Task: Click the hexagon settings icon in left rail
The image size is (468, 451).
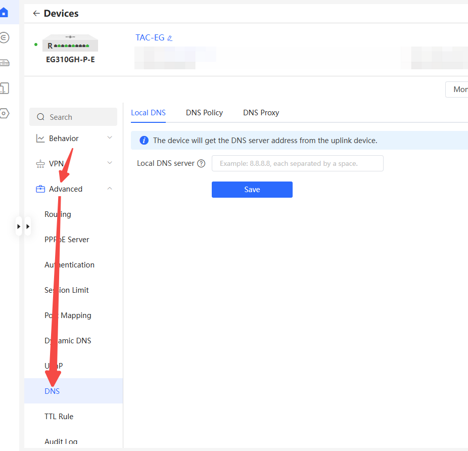Action: coord(4,113)
